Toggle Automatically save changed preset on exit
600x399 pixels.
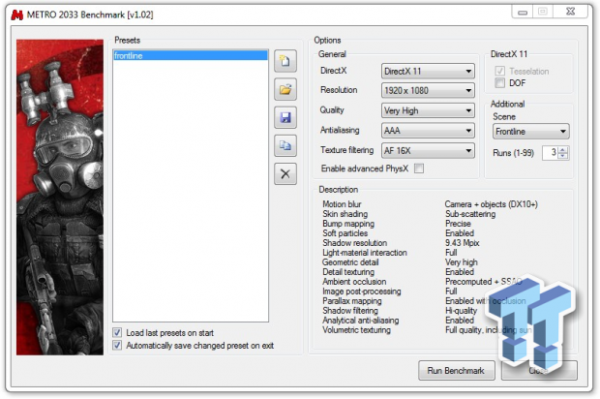tap(117, 346)
